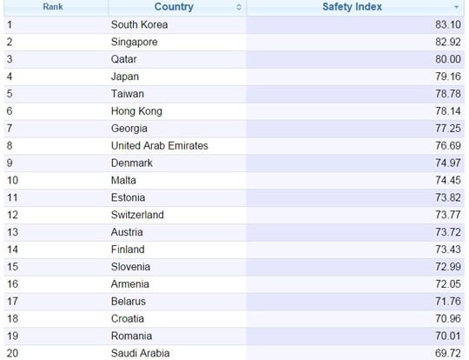Choose Qatar in the country list

pos(124,59)
